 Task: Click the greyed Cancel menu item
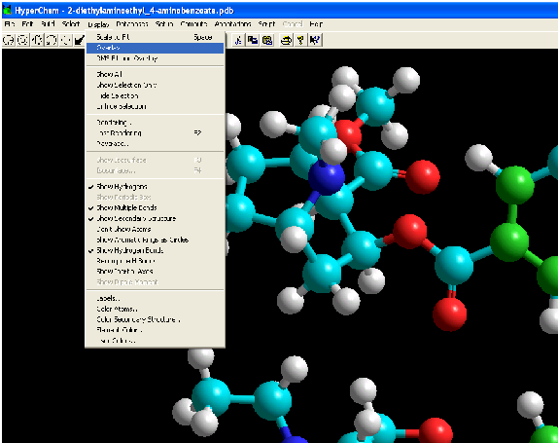pos(293,24)
